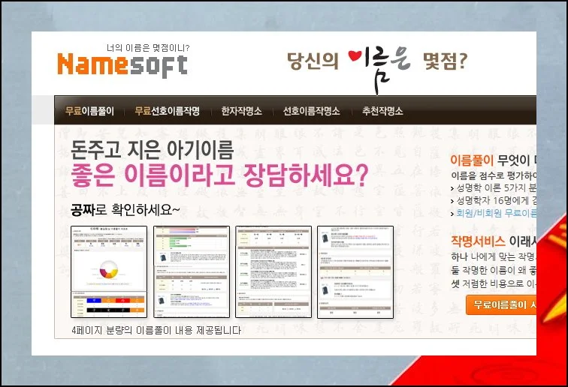The width and height of the screenshot is (568, 387).
Task: Follow the blue 회원/비회원 무료이름 link
Action: point(496,213)
